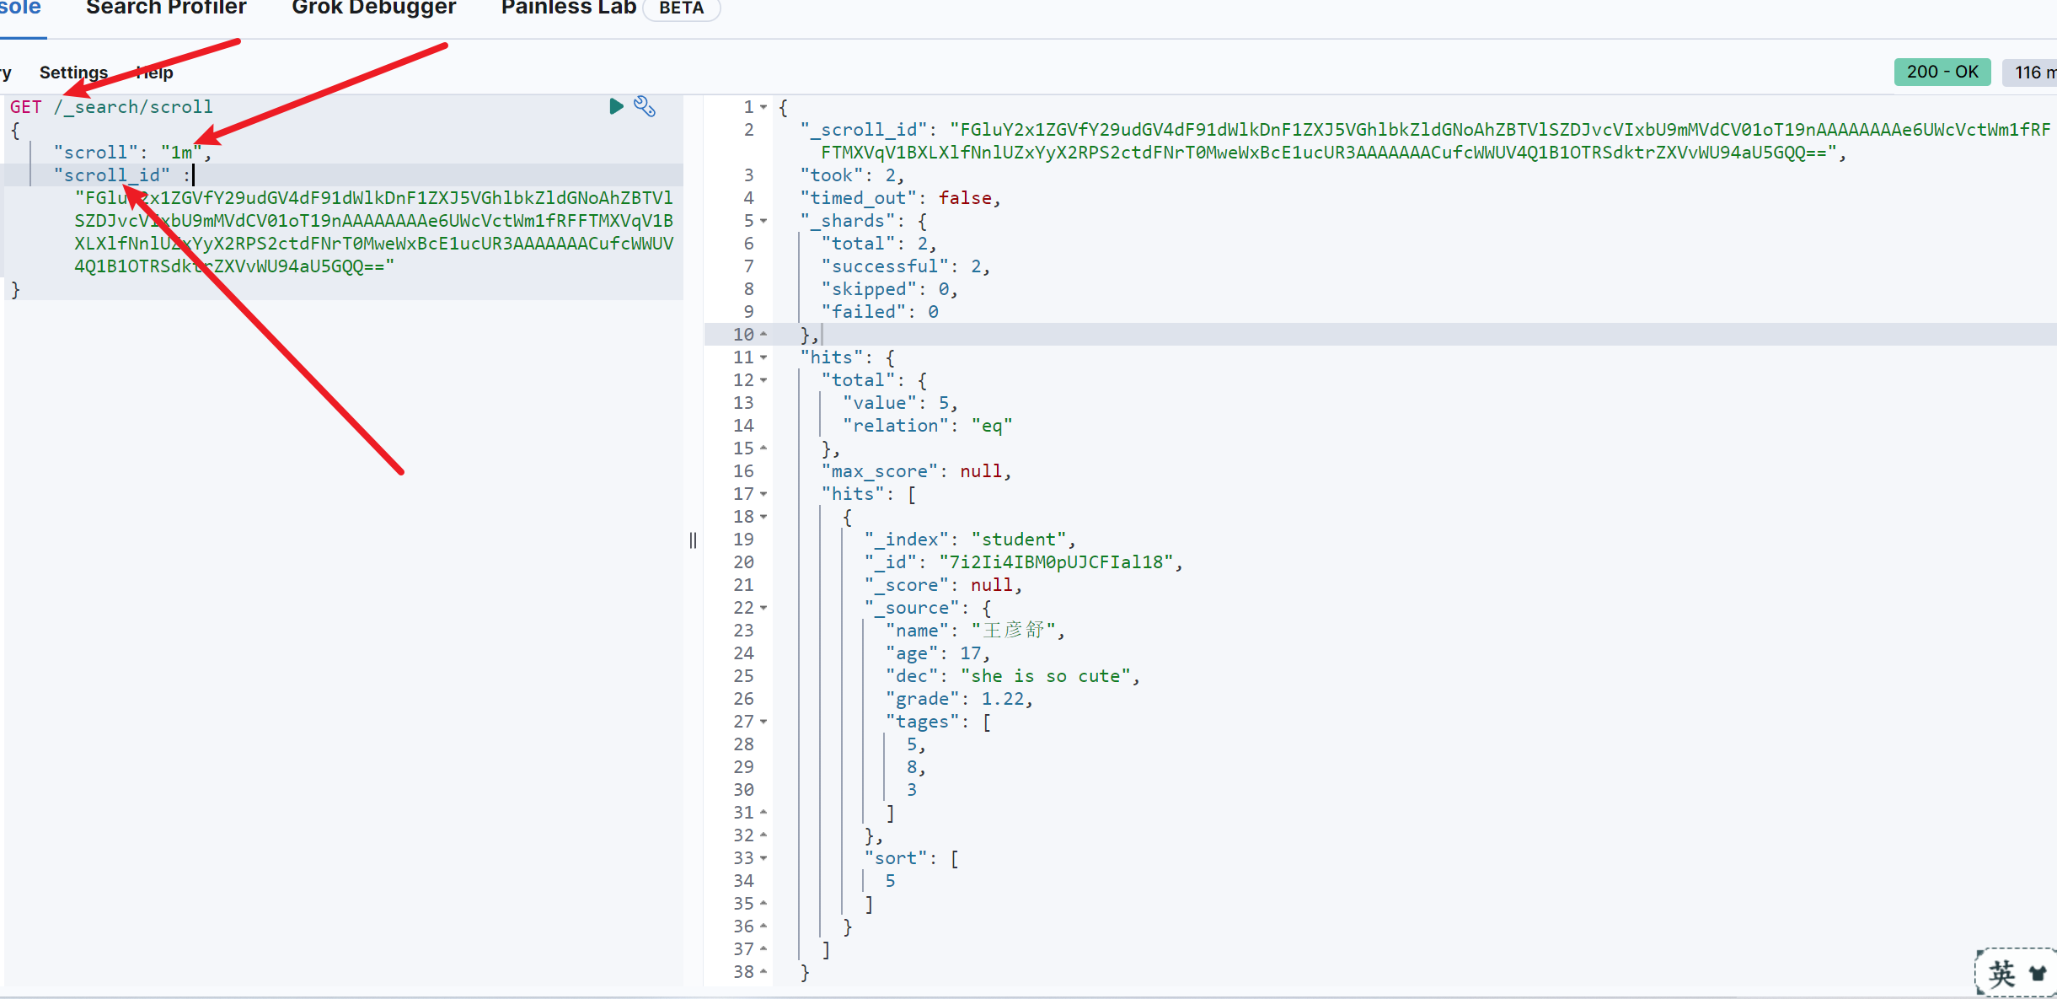The width and height of the screenshot is (2057, 999).
Task: Fold the total object at line 12
Action: 763,380
